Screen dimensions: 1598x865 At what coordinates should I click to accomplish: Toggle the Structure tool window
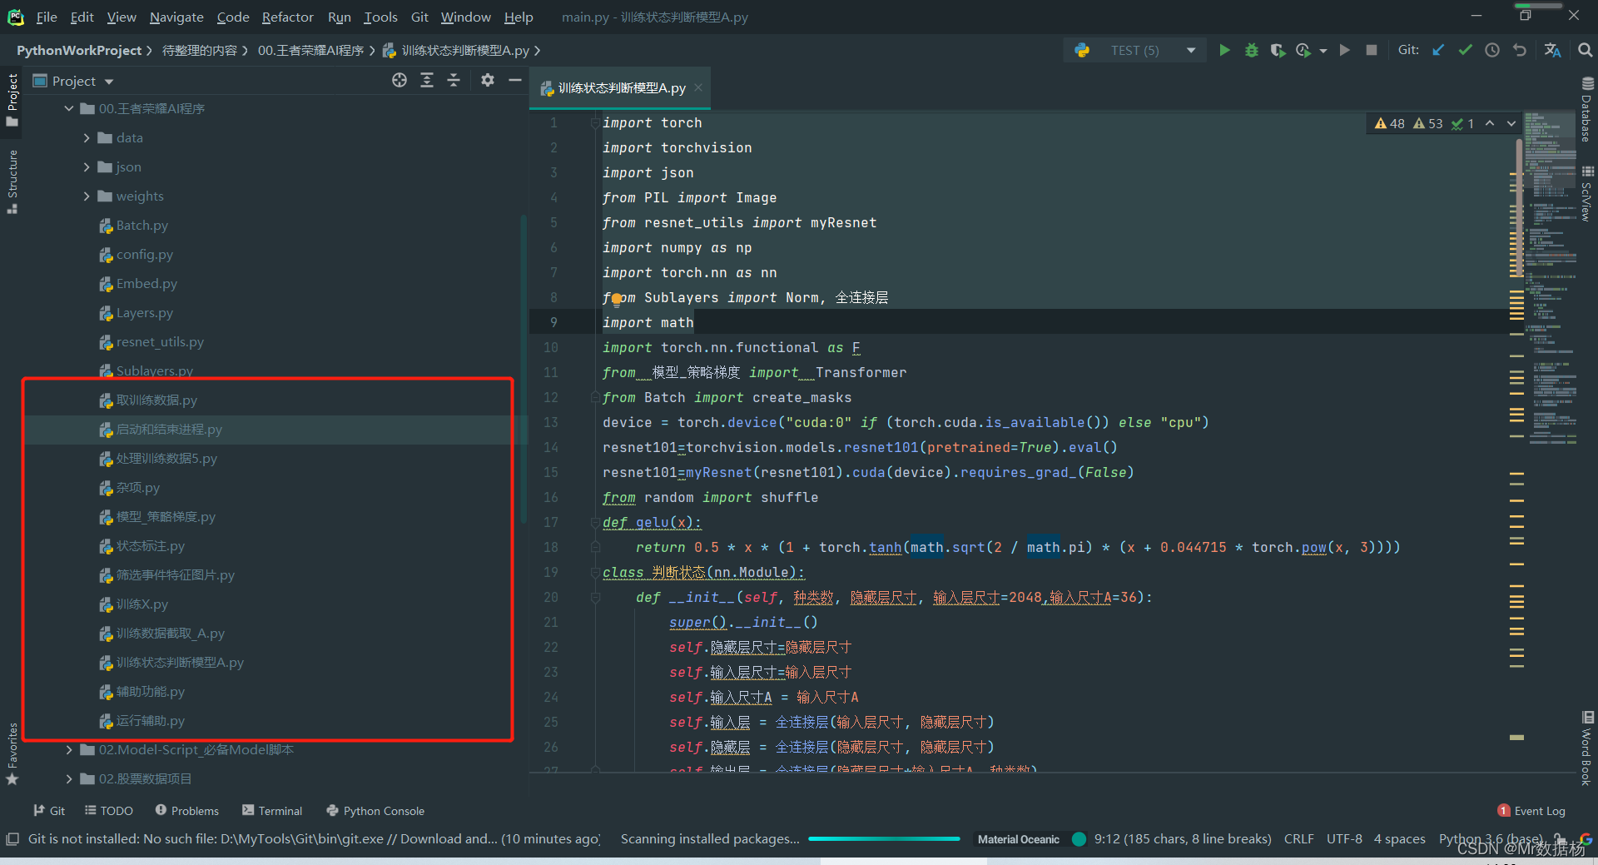point(12,181)
